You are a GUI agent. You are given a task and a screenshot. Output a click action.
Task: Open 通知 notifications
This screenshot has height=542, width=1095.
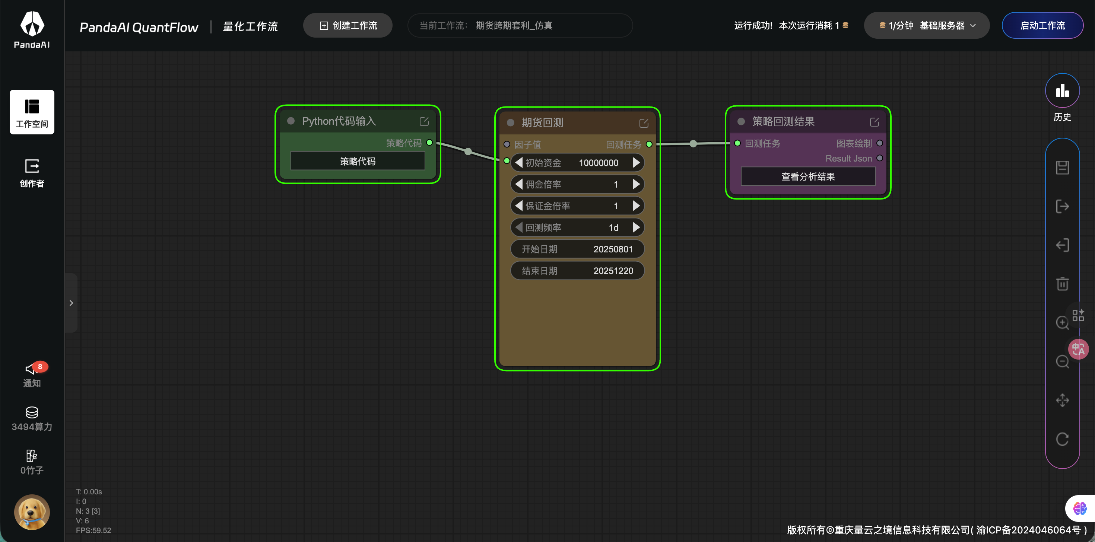pyautogui.click(x=32, y=374)
